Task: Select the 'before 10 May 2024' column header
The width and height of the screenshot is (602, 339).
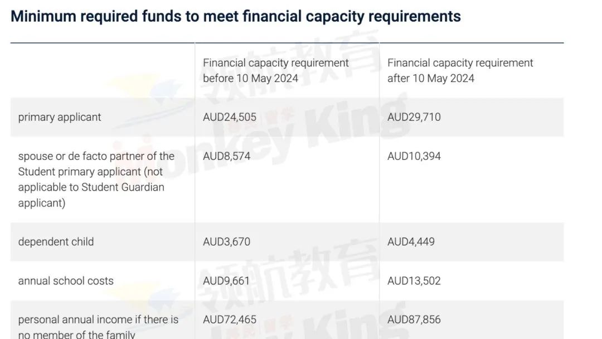Action: 276,70
